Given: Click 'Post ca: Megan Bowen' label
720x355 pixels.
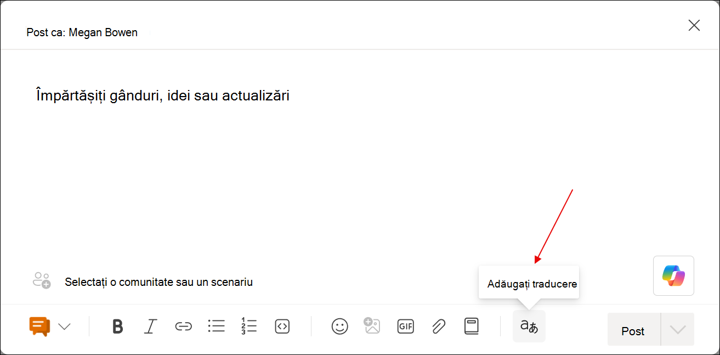Looking at the screenshot, I should (x=82, y=32).
